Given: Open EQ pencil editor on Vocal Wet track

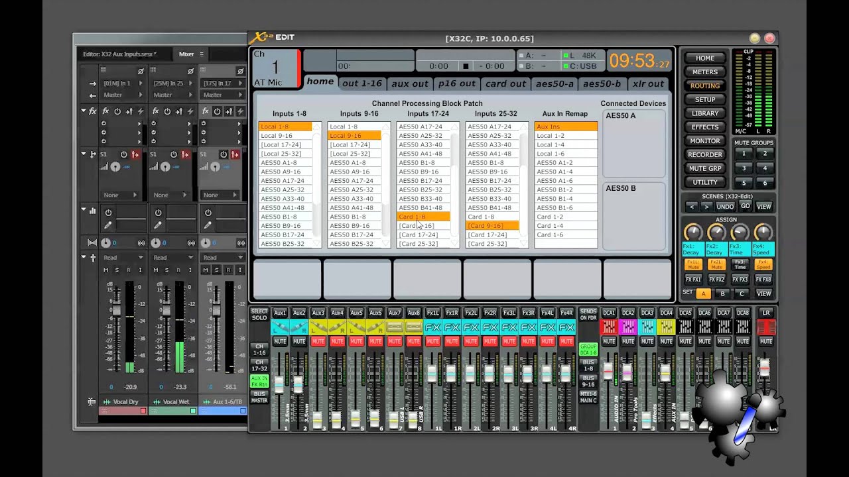Looking at the screenshot, I should click(158, 225).
